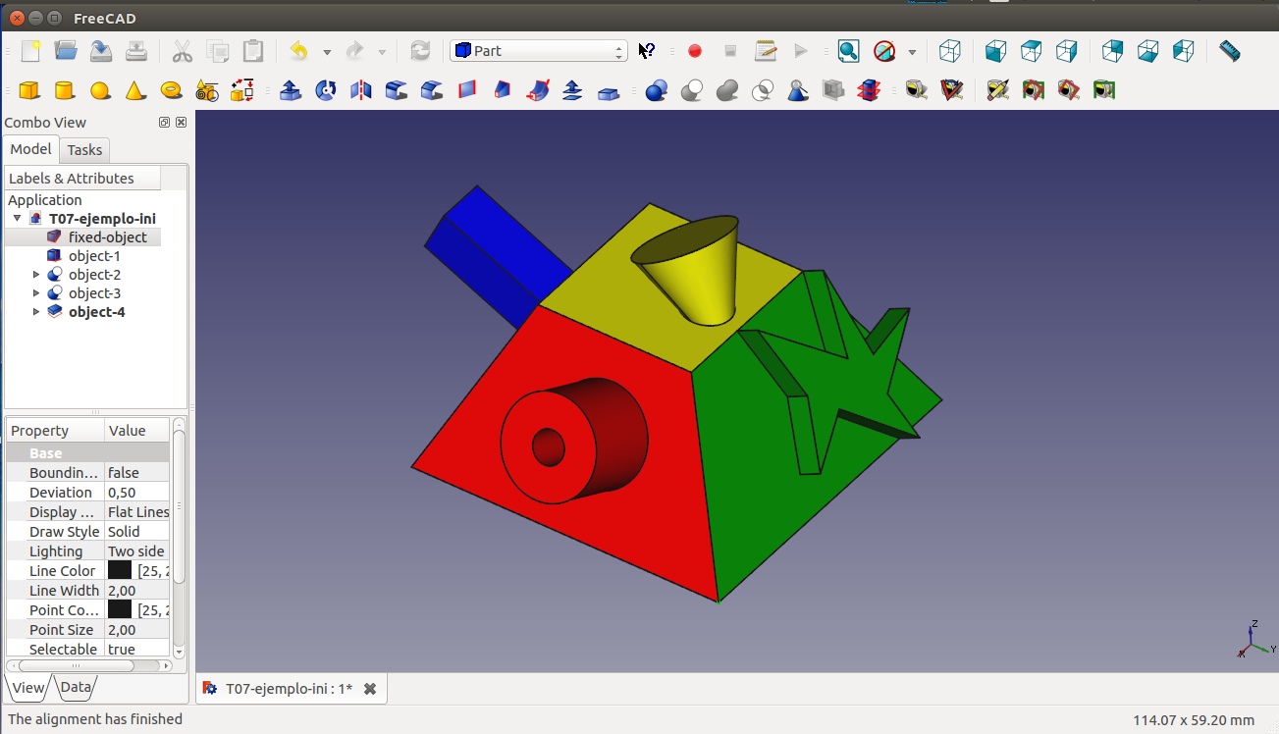This screenshot has width=1279, height=734.
Task: Apply the boolean Union of spheres icon
Action: 727,91
